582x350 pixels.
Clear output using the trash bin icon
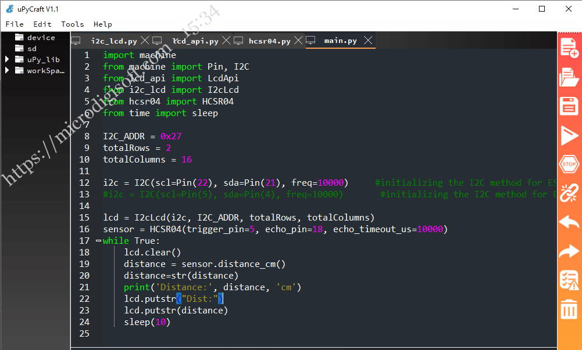pyautogui.click(x=569, y=309)
